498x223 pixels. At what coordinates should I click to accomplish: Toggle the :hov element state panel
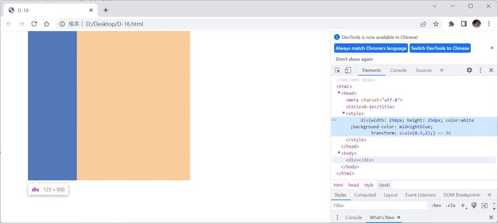coord(436,206)
